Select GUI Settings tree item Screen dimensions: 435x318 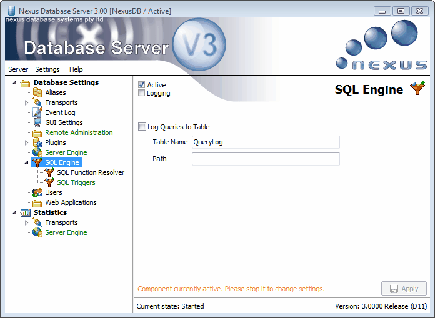pyautogui.click(x=64, y=122)
